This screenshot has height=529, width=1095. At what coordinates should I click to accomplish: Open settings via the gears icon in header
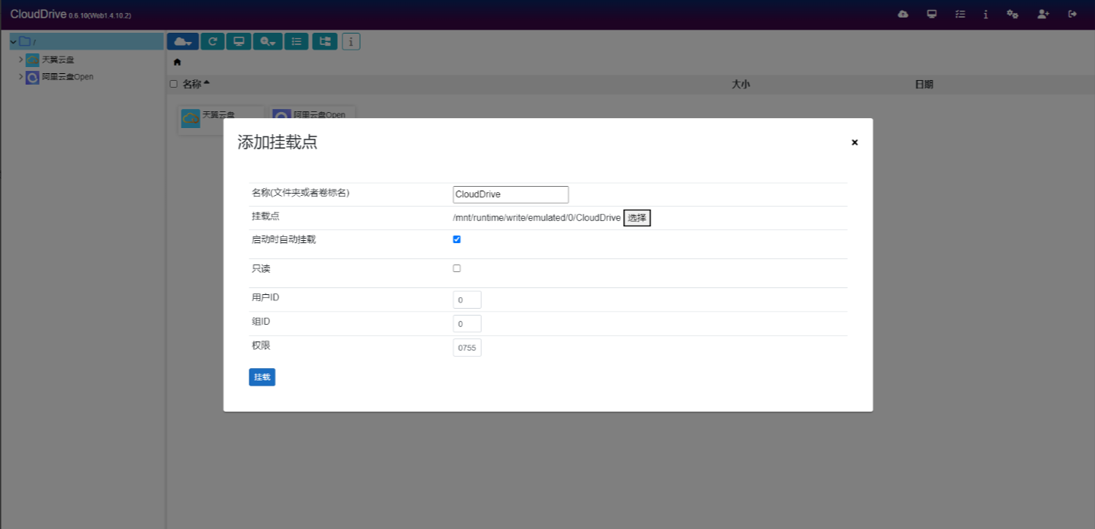tap(1013, 14)
